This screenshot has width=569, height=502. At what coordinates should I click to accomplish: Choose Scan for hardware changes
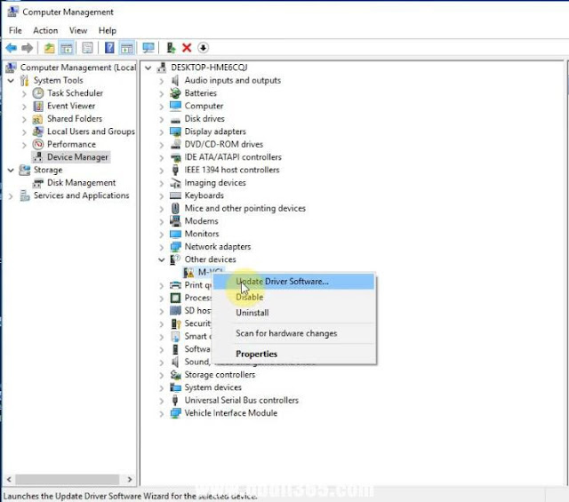pyautogui.click(x=293, y=333)
